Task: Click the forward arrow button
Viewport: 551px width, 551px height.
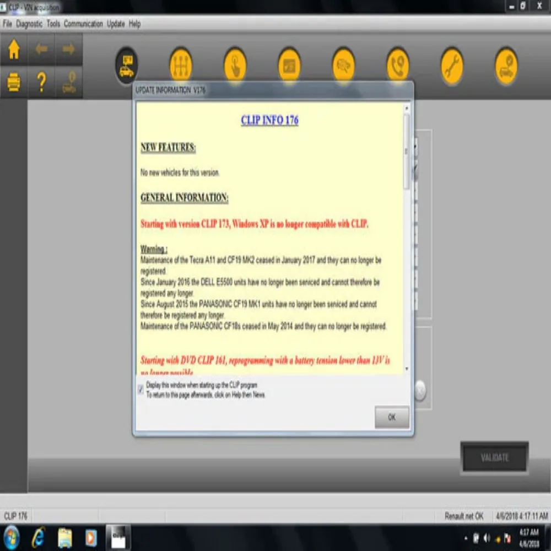Action: click(69, 49)
